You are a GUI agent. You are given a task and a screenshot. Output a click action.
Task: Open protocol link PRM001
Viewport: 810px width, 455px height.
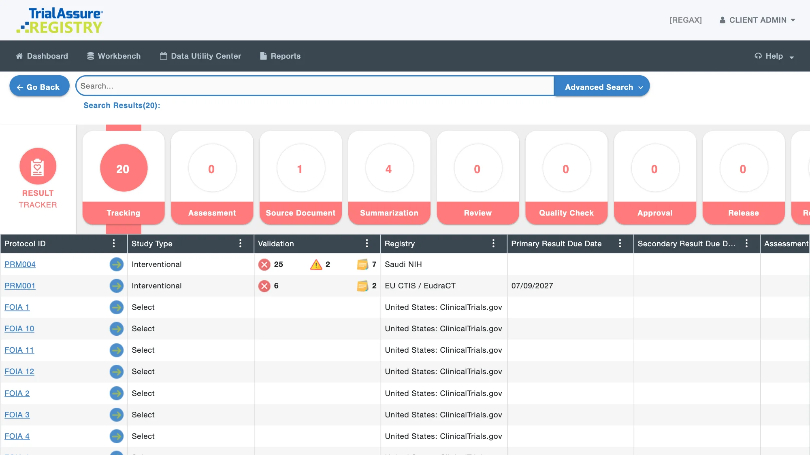point(20,286)
